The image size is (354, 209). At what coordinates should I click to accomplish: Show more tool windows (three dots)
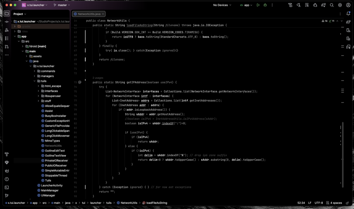click(x=7, y=55)
